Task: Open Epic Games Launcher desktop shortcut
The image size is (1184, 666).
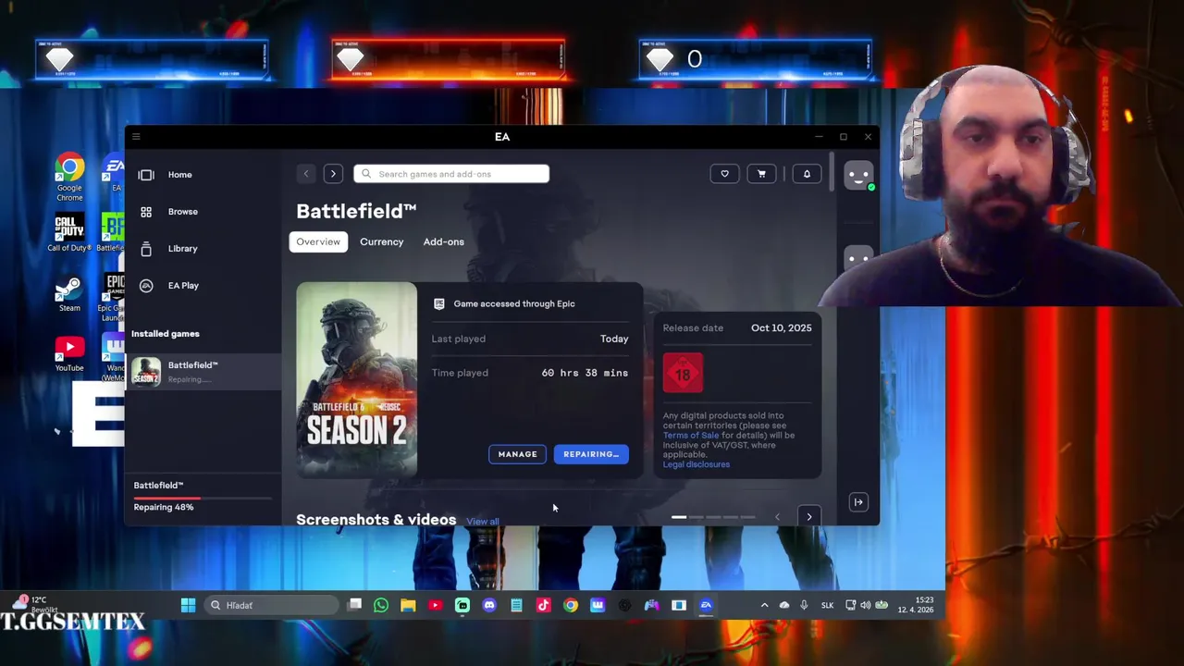Action: 114,298
